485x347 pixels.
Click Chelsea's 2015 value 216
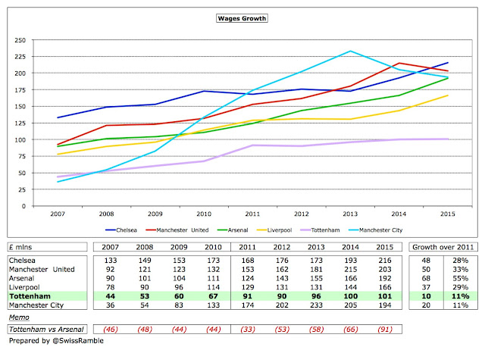385,261
